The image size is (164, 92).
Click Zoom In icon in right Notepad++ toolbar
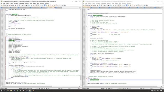113,5
